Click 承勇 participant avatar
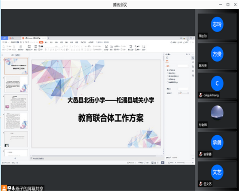This screenshot has width=239, height=191. [217, 143]
